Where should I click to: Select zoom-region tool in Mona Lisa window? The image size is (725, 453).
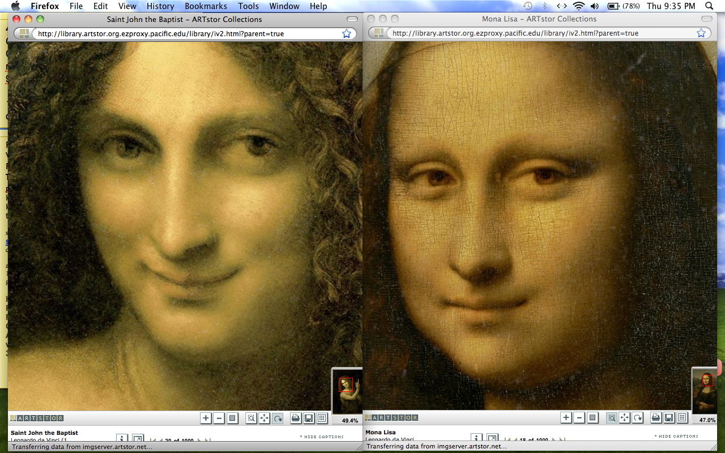click(x=611, y=417)
